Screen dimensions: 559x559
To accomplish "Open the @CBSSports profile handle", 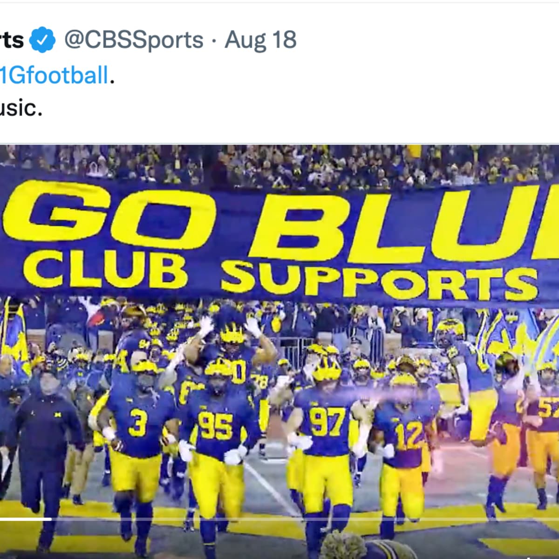I will [x=134, y=40].
